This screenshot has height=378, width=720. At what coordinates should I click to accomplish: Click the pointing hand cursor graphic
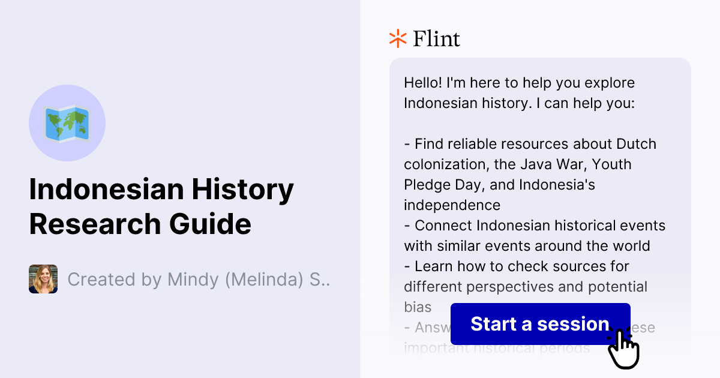(x=624, y=348)
